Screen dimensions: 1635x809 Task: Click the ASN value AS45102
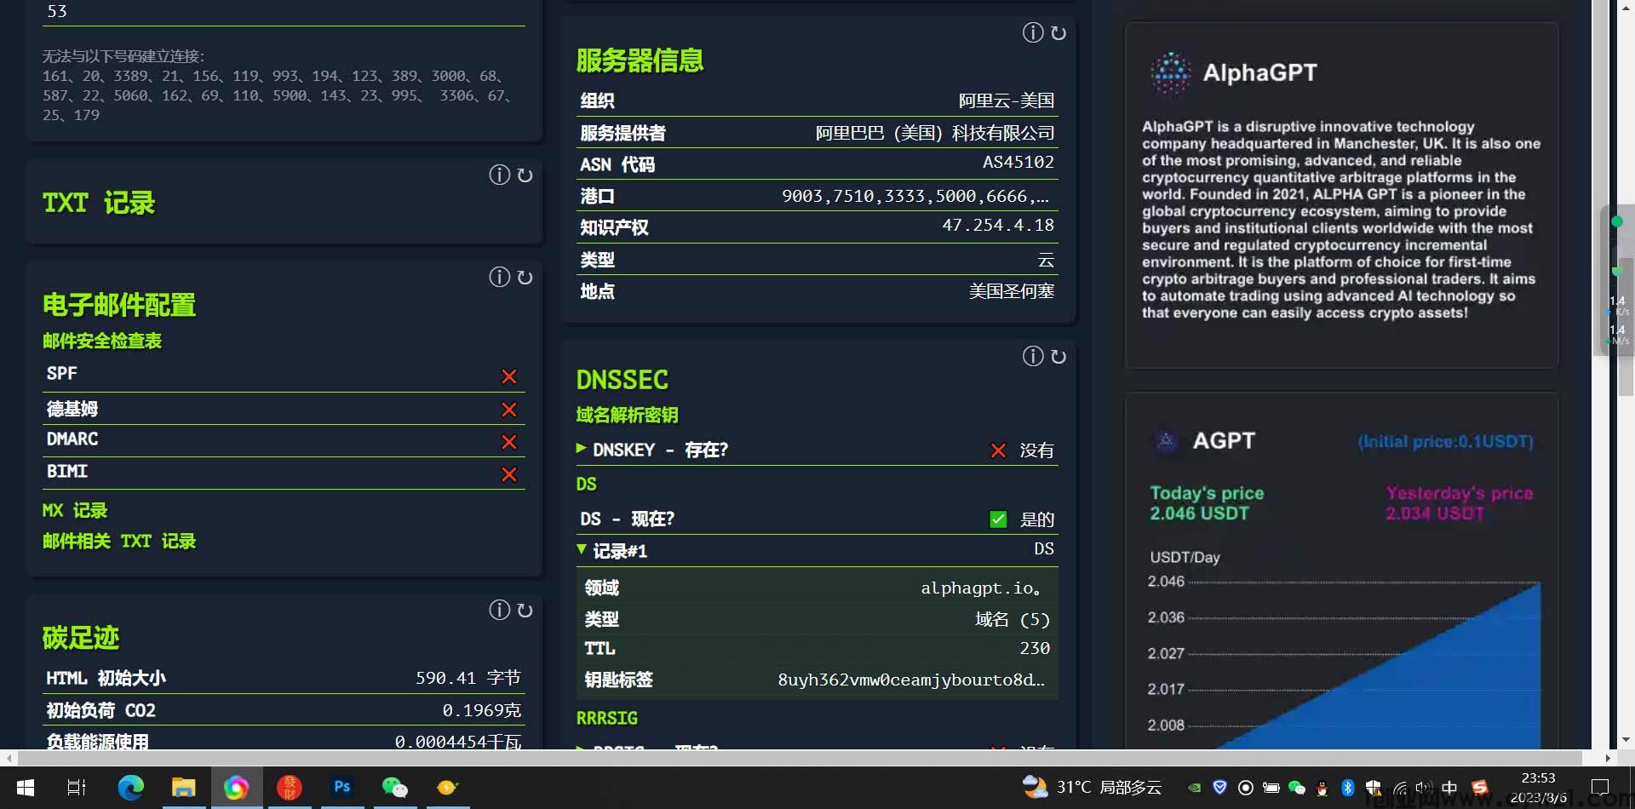(1018, 162)
